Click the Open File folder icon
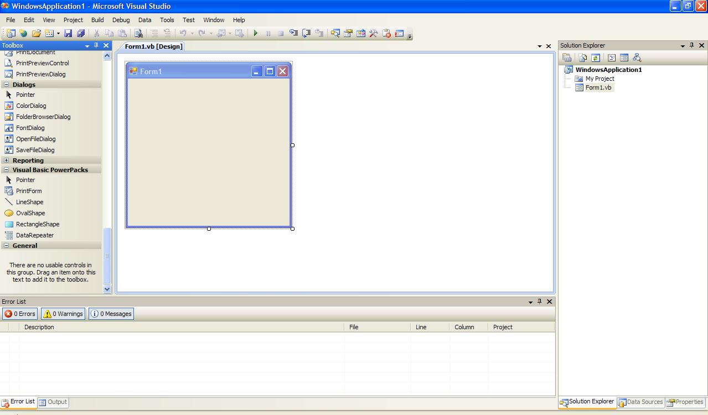708x415 pixels. [37, 33]
